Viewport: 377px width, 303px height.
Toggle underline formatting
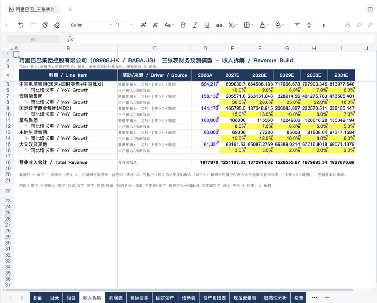pos(207,25)
